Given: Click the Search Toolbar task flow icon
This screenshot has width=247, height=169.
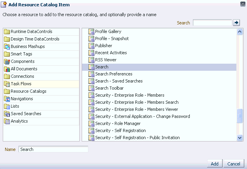Looking at the screenshot, I should [91, 88].
